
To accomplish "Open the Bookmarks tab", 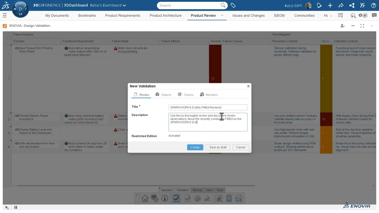I will coord(87,15).
